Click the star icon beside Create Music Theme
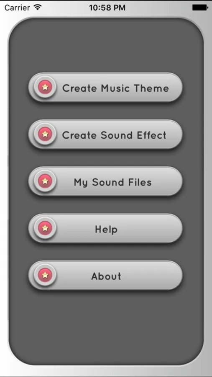This screenshot has height=377, width=212. tap(45, 87)
